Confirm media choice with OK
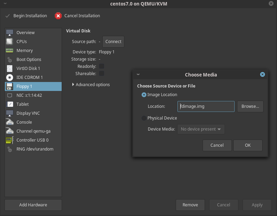The image size is (277, 216). pyautogui.click(x=248, y=145)
